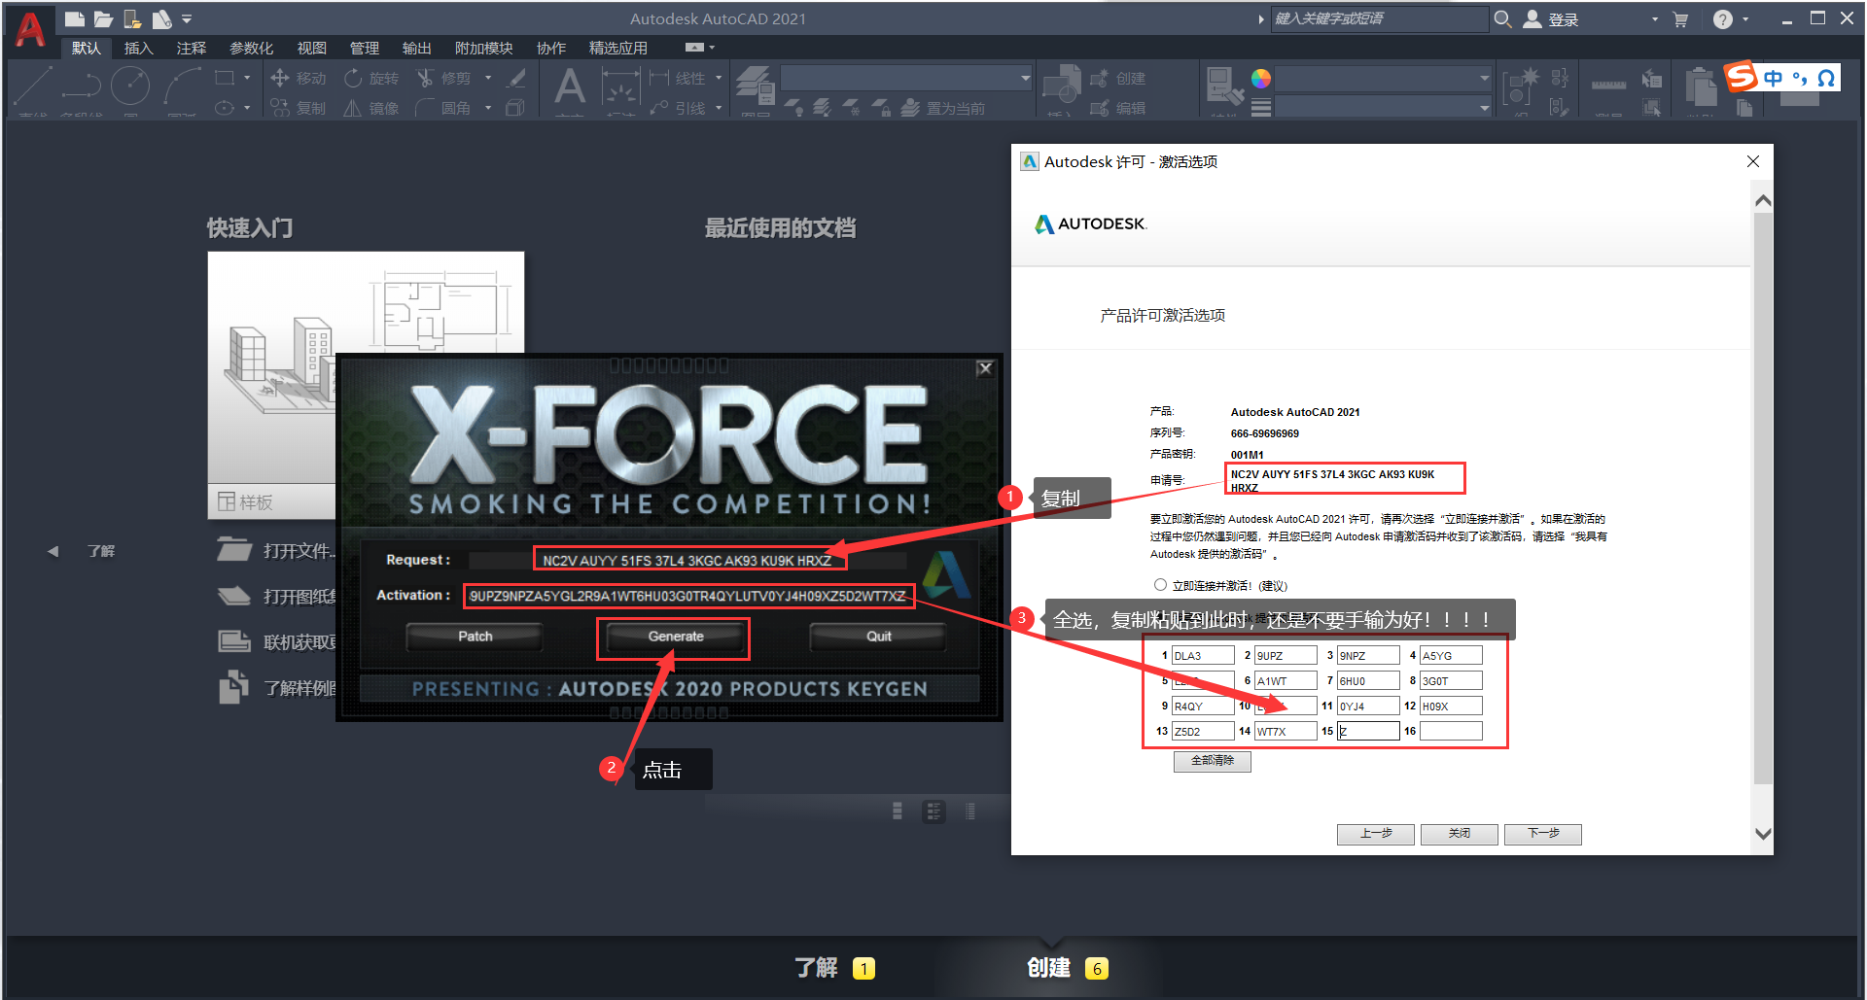The width and height of the screenshot is (1867, 1000).
Task: Click the New drawing icon in quick access toolbar
Action: pyautogui.click(x=74, y=18)
